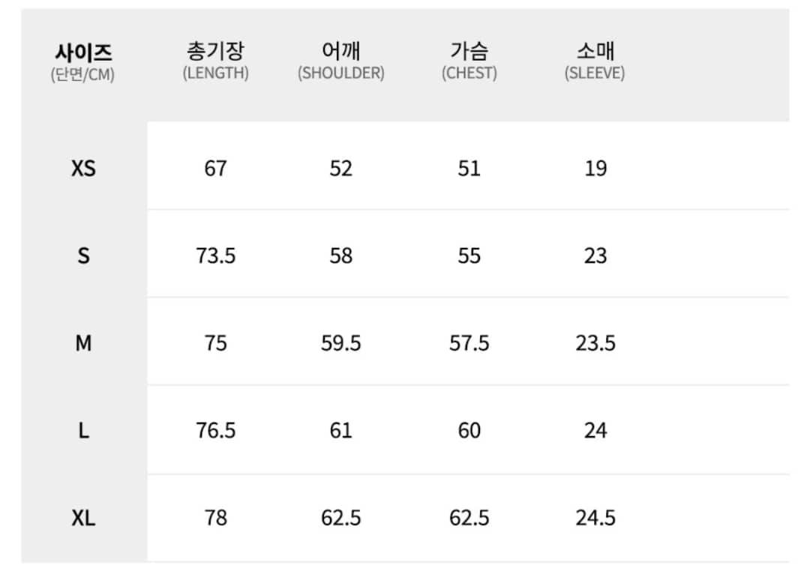The height and width of the screenshot is (577, 810).
Task: Select the XS sleeve value 19
Action: tap(595, 168)
